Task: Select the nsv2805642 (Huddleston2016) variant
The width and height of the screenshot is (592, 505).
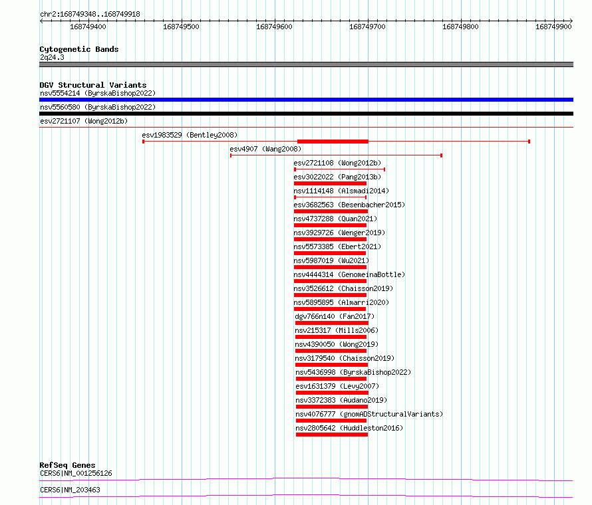Action: pyautogui.click(x=331, y=435)
